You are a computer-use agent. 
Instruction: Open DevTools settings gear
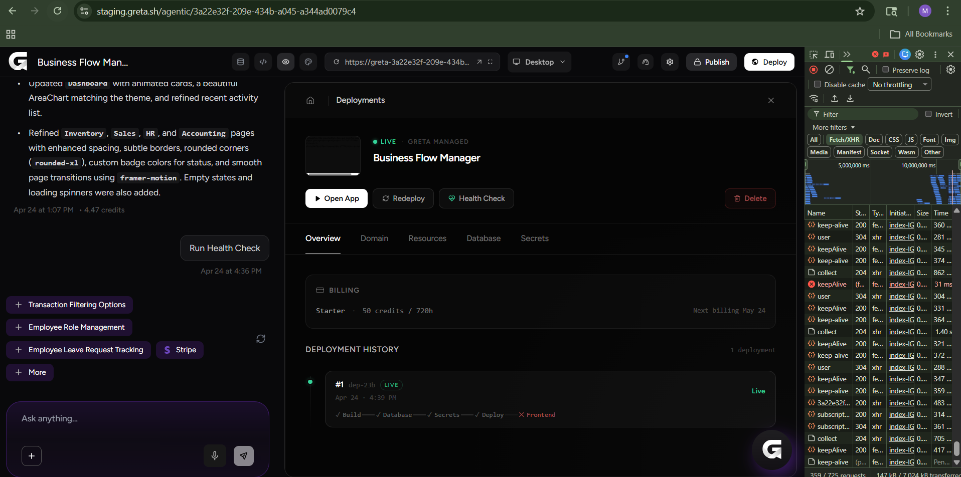pyautogui.click(x=920, y=54)
